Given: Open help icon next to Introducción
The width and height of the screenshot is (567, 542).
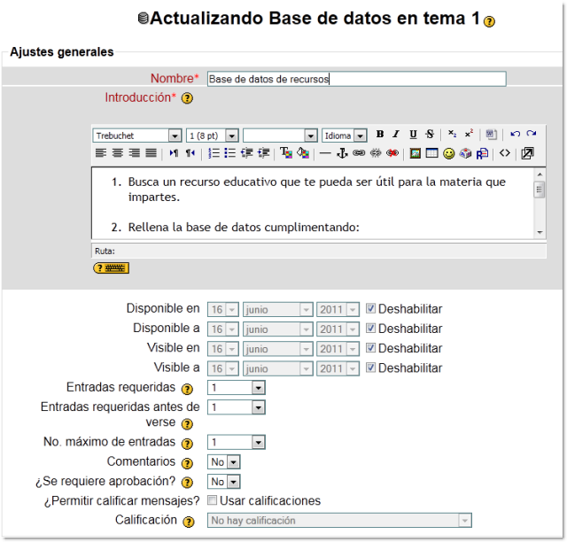Looking at the screenshot, I should [187, 98].
